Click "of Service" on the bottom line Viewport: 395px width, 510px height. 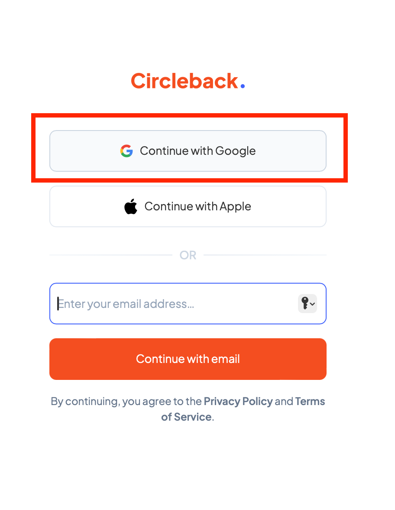[x=186, y=417]
